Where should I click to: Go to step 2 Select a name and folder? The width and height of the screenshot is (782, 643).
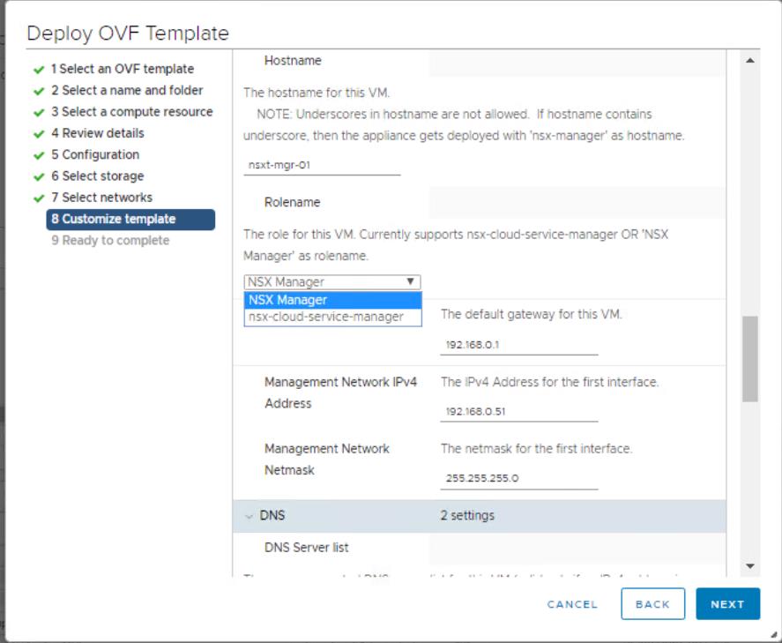pos(127,90)
